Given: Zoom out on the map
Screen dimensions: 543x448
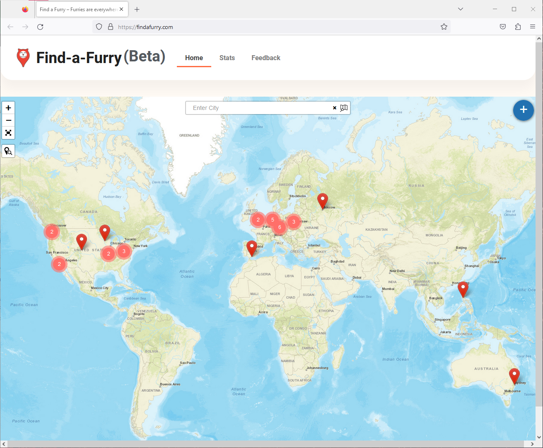Looking at the screenshot, I should [x=8, y=120].
